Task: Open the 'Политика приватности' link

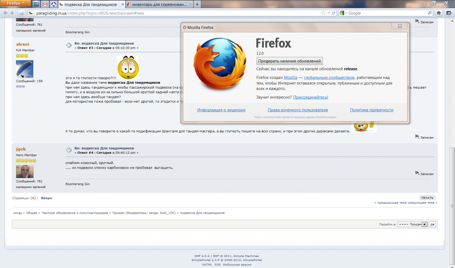Action: 371,110
